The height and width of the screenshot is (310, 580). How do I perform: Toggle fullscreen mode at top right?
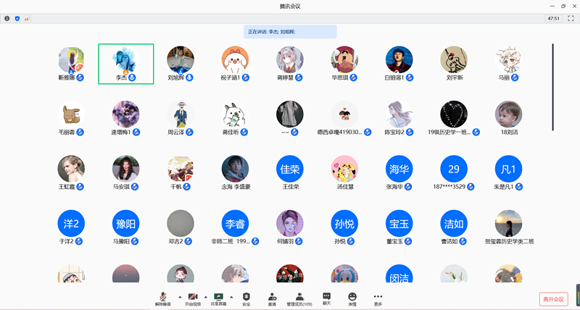(571, 18)
